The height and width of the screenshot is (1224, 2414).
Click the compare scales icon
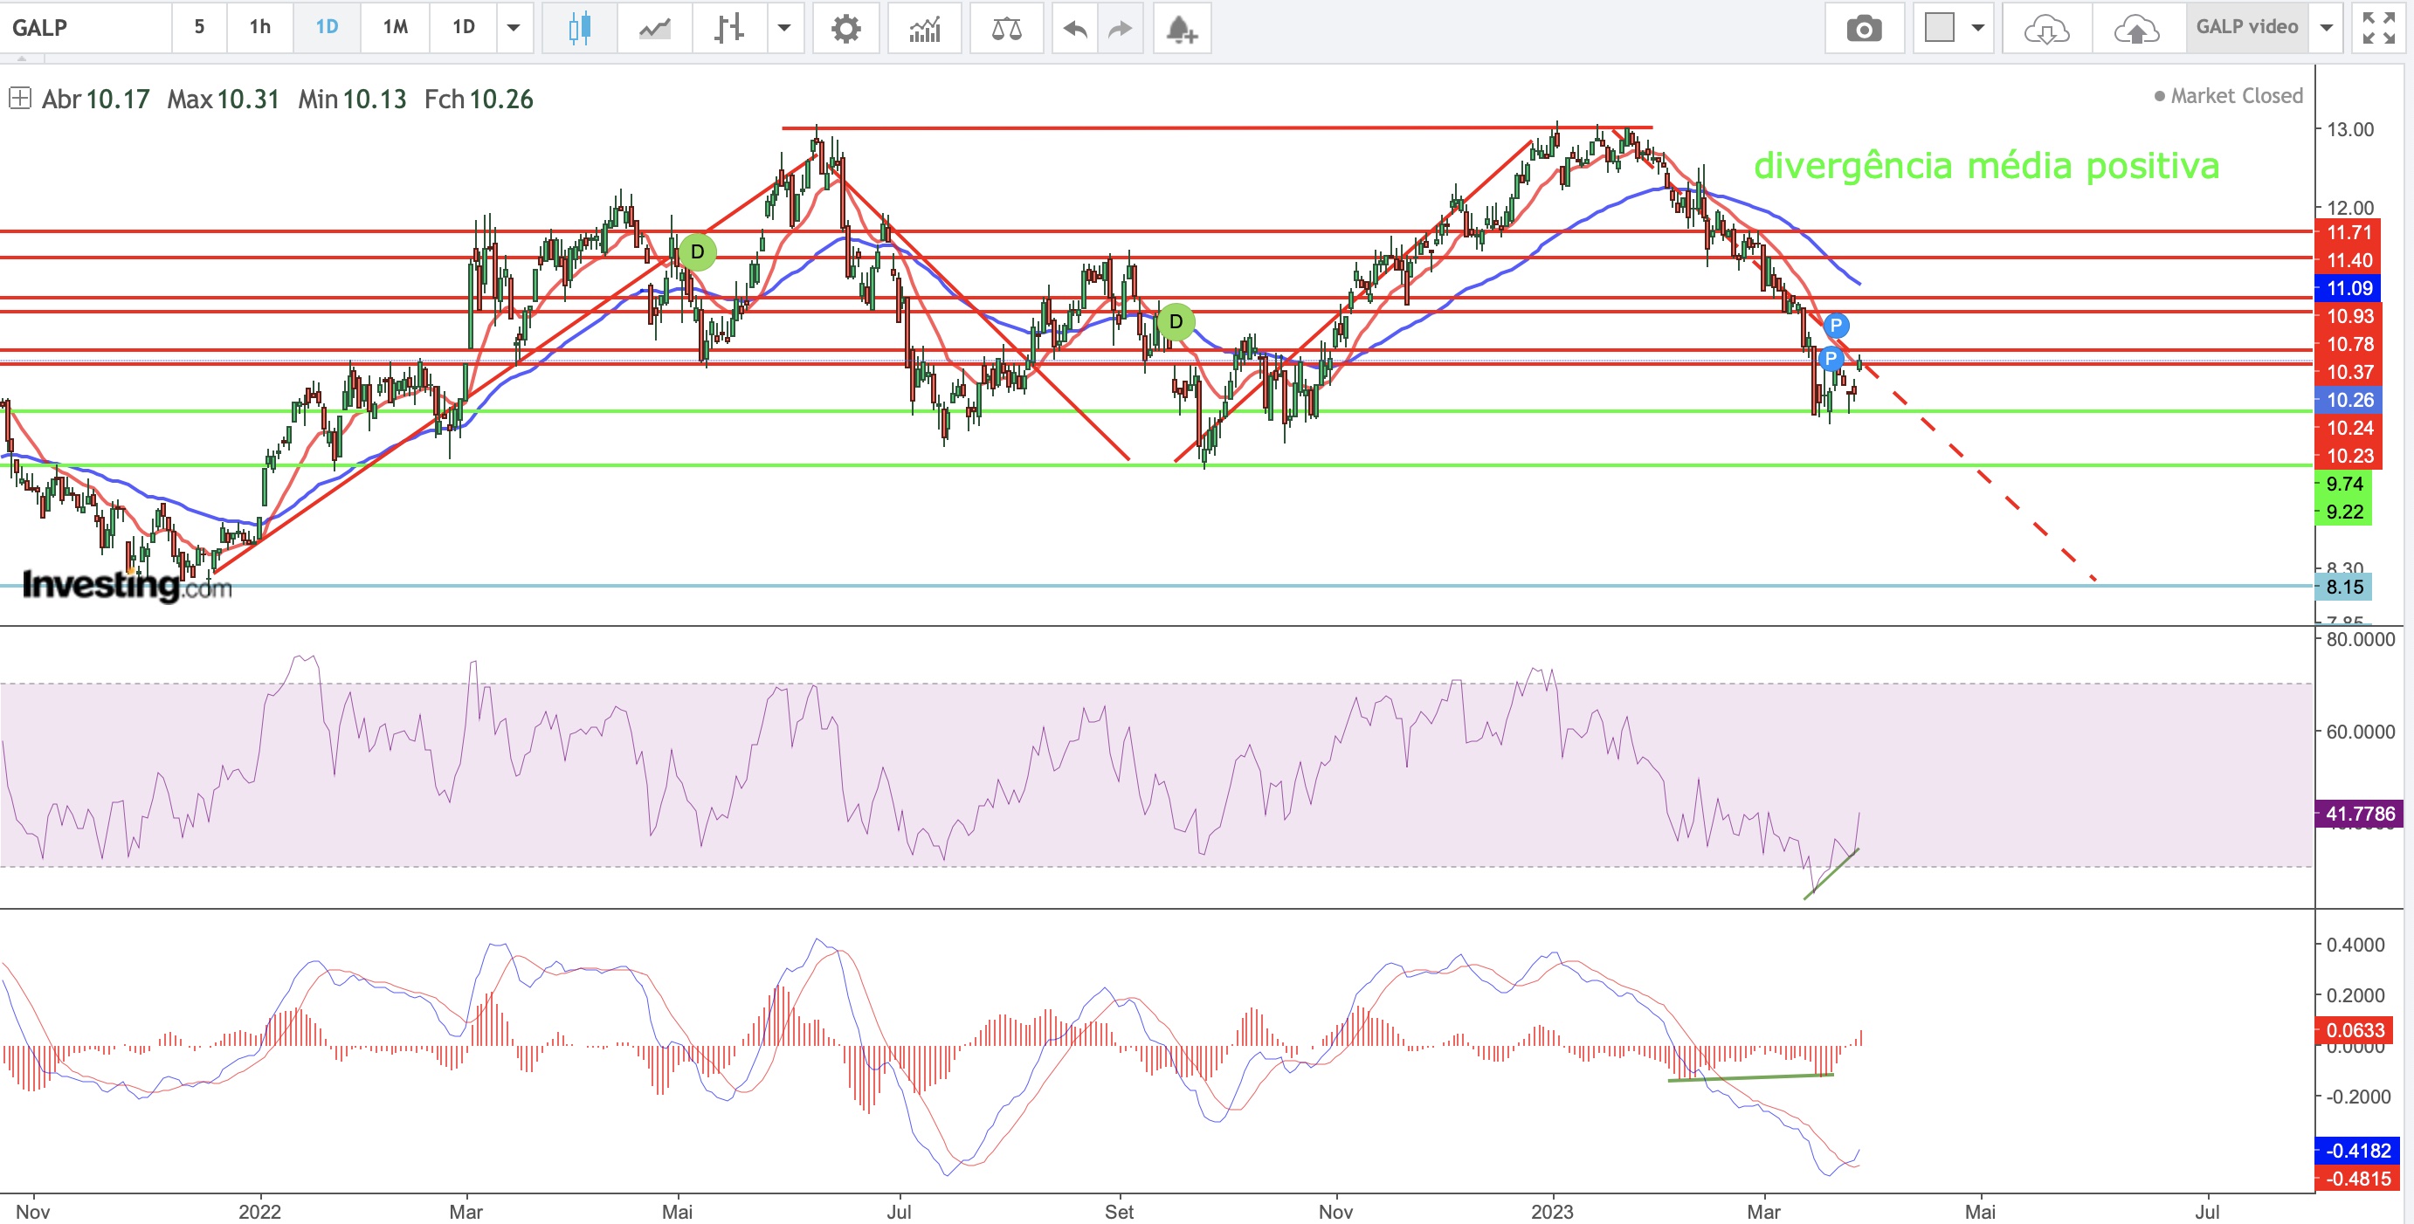point(1006,28)
